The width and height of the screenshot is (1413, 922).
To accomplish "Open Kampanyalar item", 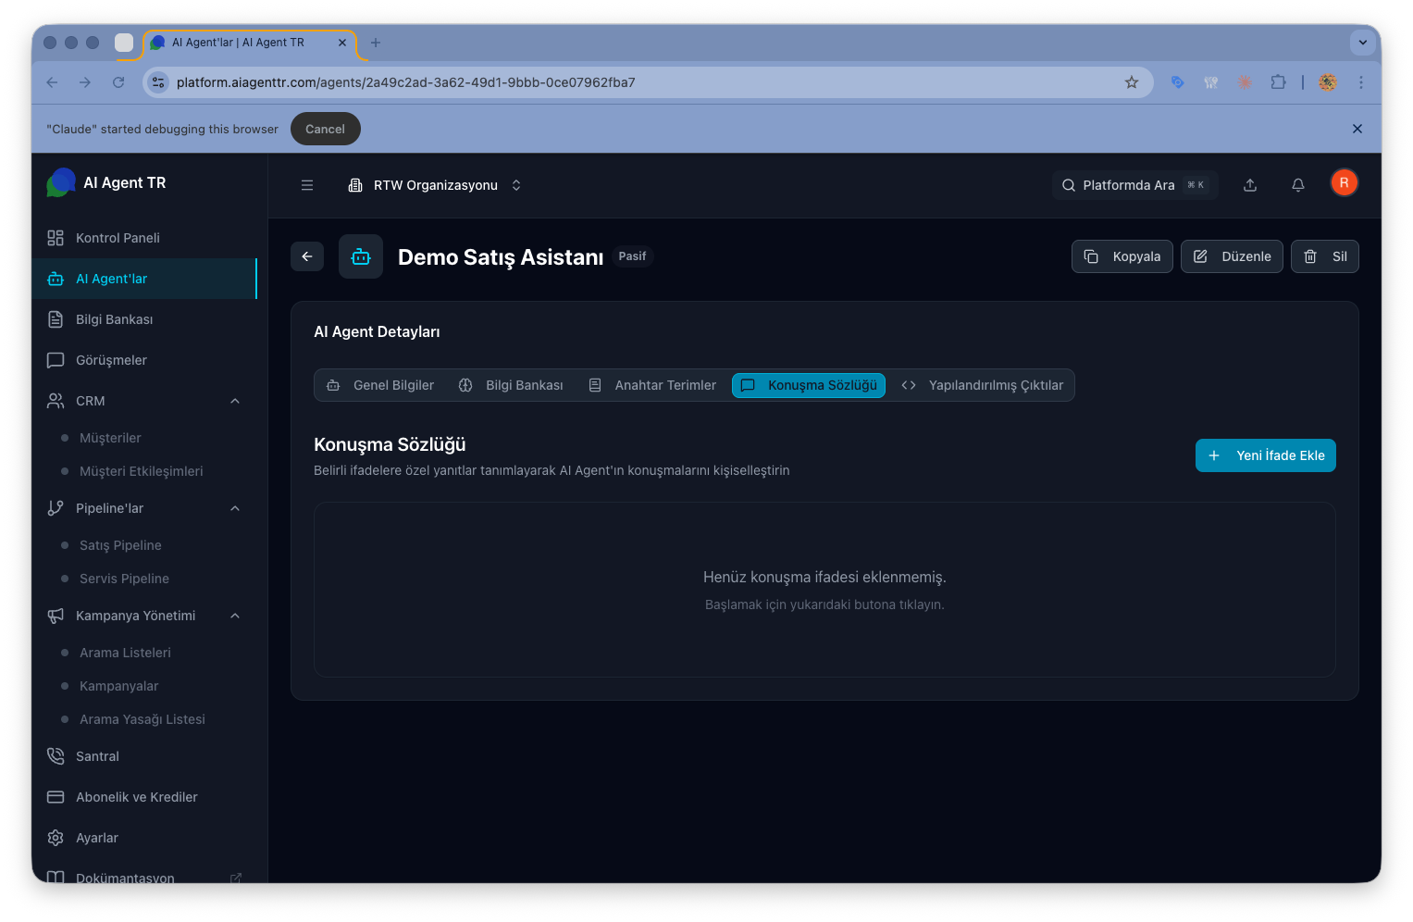I will coord(118,686).
